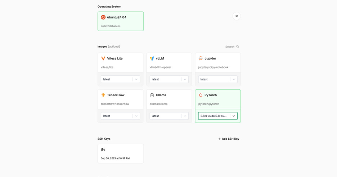
Task: Click the vLLM logo icon
Action: (152, 58)
